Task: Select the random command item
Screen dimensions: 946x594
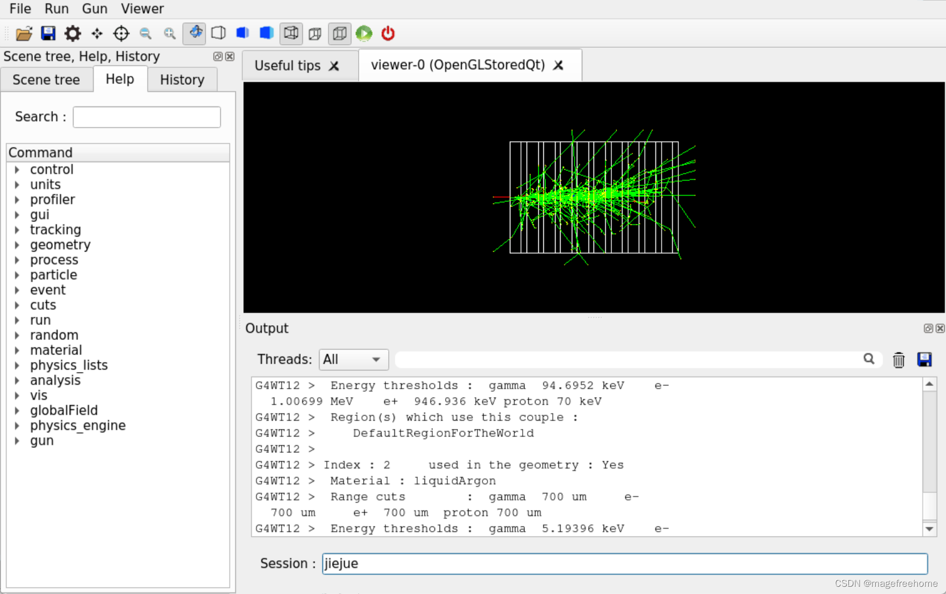Action: pos(54,335)
